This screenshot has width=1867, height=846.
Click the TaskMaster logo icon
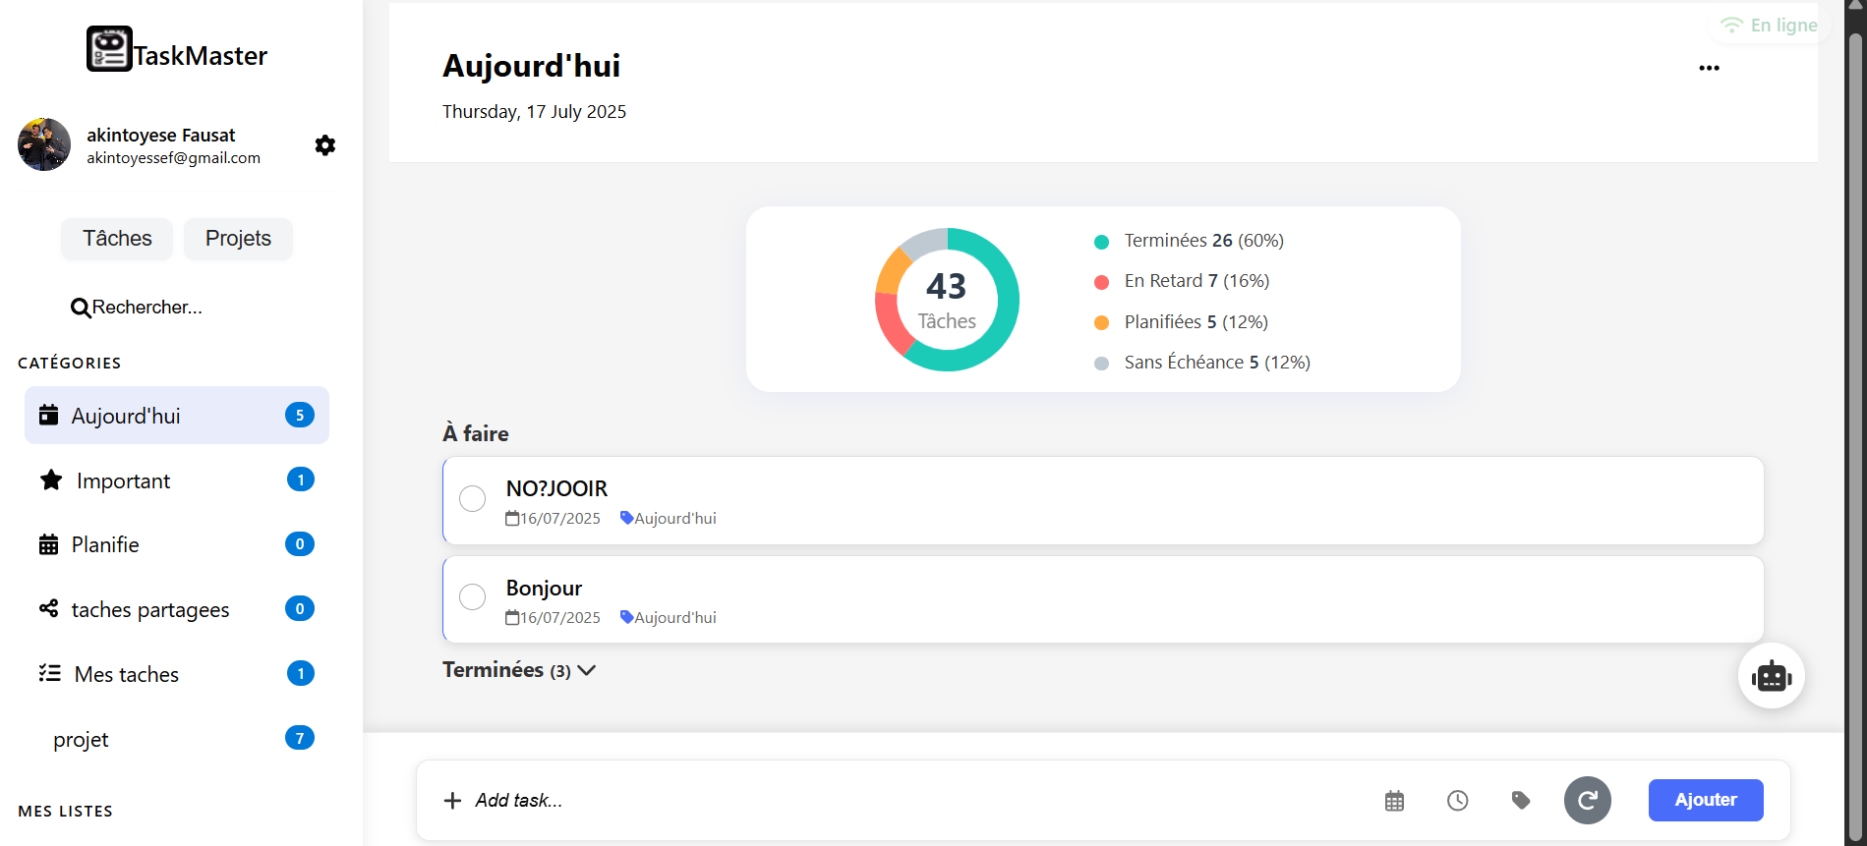[x=109, y=49]
